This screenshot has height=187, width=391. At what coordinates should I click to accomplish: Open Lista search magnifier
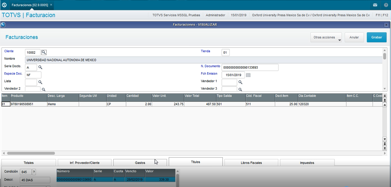40,82
